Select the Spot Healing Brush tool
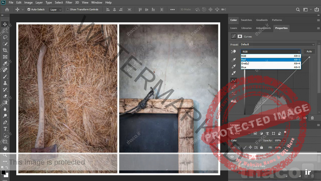Viewport: 321px width, 181px height. pyautogui.click(x=5, y=70)
